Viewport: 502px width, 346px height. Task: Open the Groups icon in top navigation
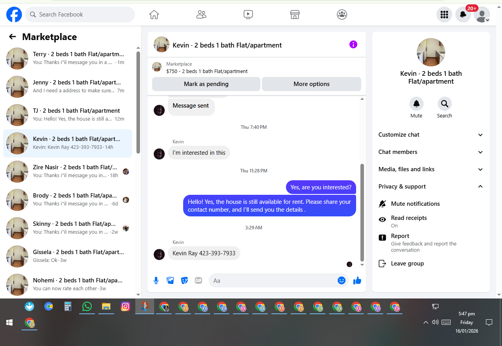tap(342, 15)
